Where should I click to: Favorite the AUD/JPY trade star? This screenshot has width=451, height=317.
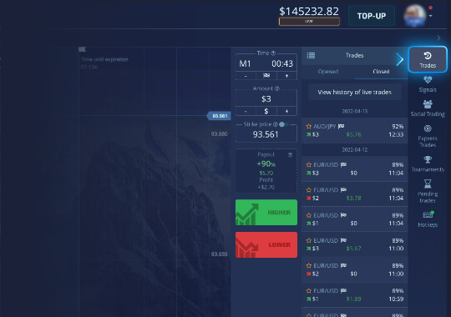[x=309, y=126]
